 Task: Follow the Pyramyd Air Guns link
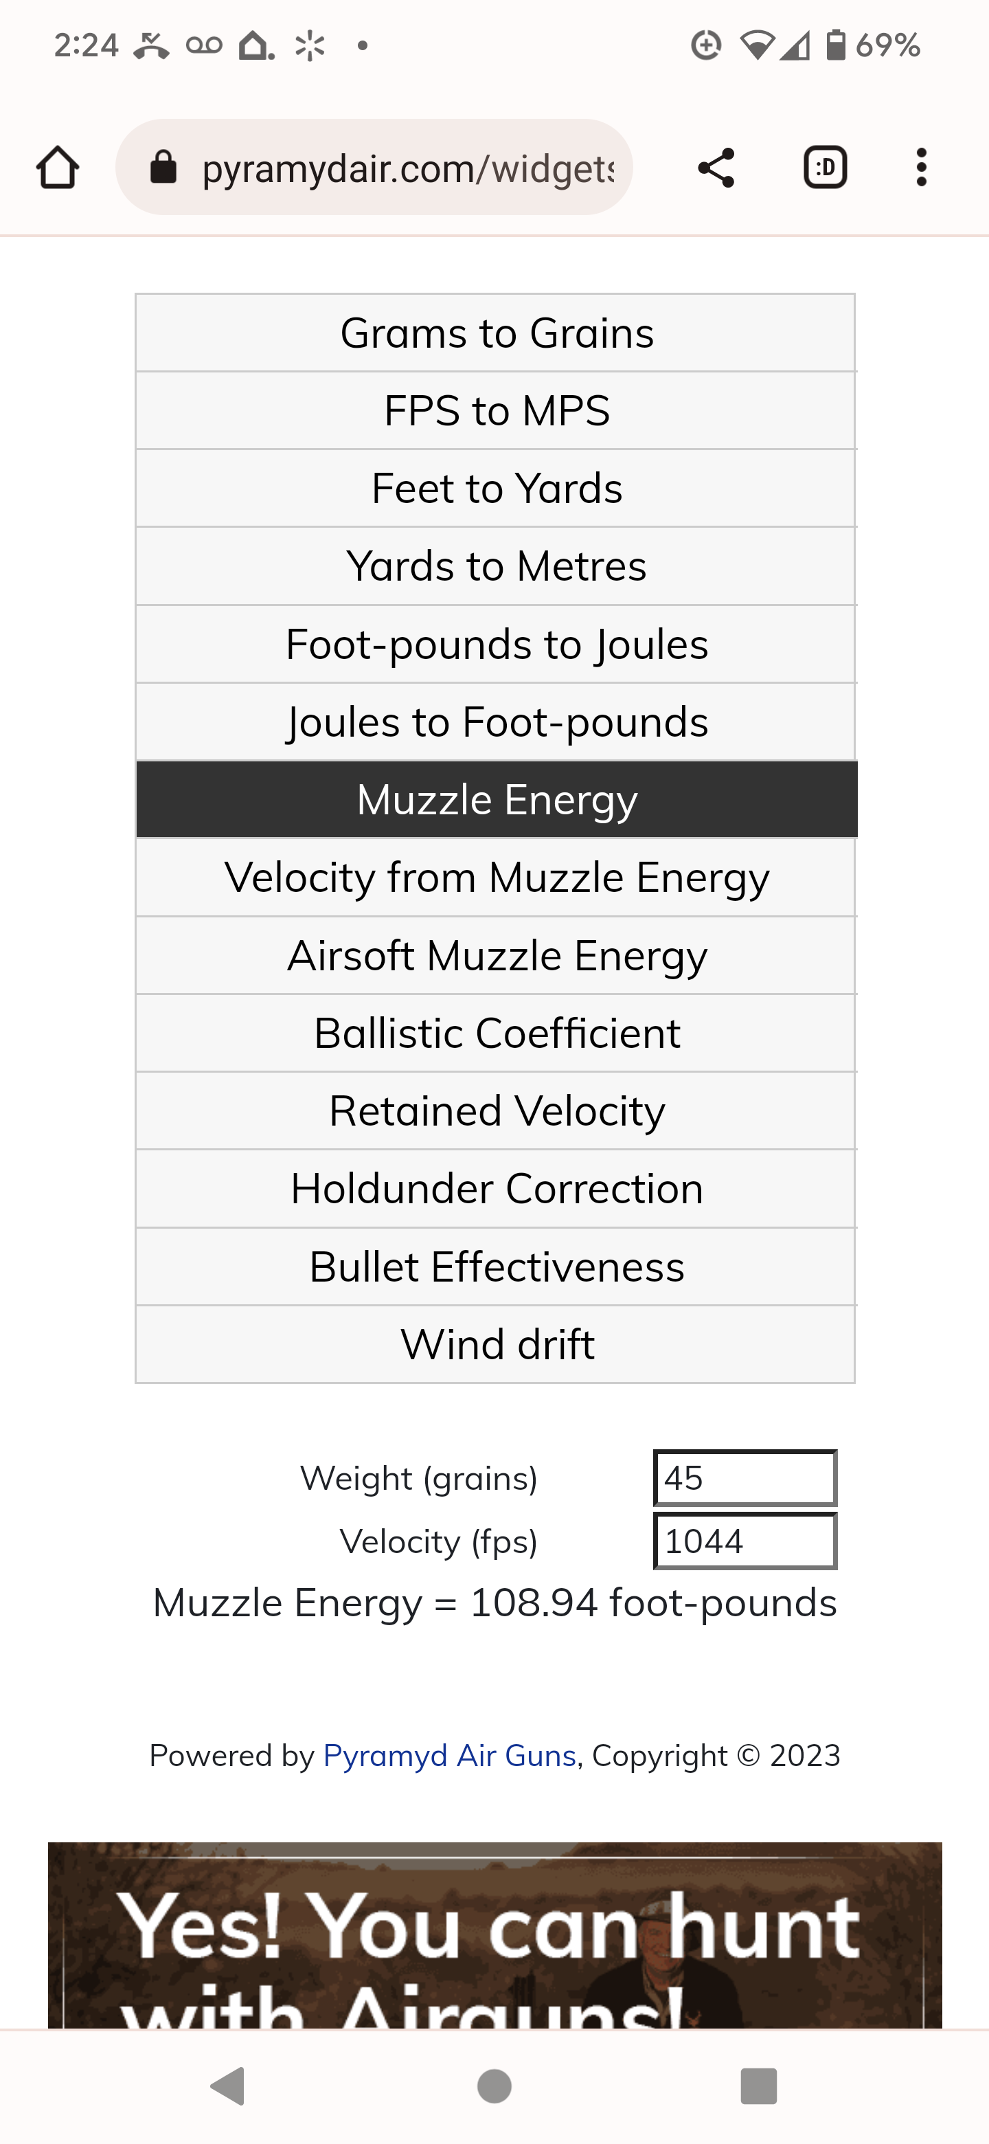[449, 1755]
